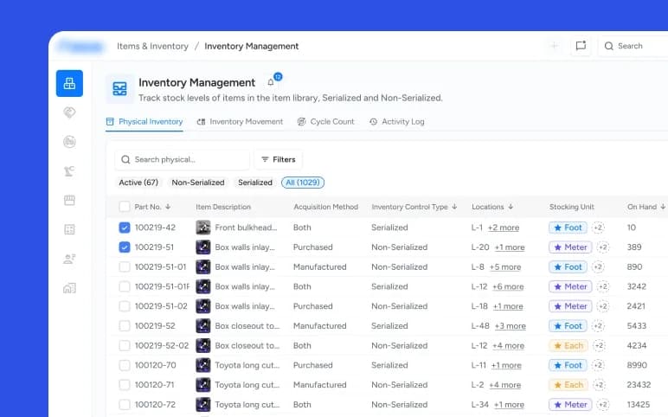Click the On Hand value 23432
Image resolution: width=668 pixels, height=417 pixels.
(x=639, y=385)
